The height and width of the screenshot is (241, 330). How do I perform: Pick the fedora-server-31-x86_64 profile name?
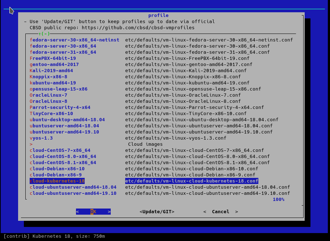pos(63,52)
